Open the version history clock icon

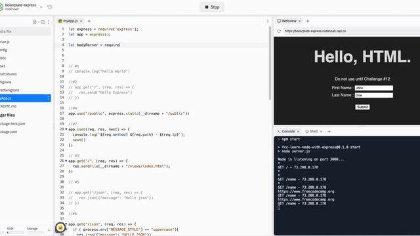pyautogui.click(x=50, y=7)
